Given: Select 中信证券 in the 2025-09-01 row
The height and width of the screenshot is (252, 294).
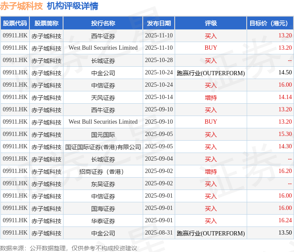Looking at the screenshot, I should 103,196.
